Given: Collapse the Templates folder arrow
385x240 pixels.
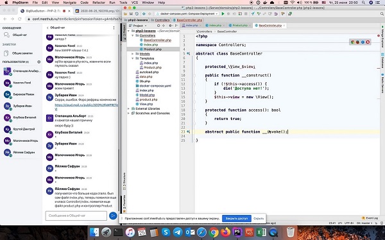Looking at the screenshot, I should (133, 58).
